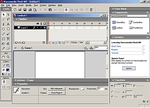Insert a new layer in timeline
150x108 pixels.
pyautogui.click(x=16, y=43)
